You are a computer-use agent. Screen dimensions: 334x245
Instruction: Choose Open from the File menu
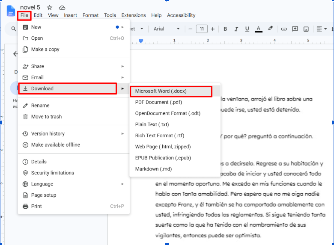pos(74,38)
